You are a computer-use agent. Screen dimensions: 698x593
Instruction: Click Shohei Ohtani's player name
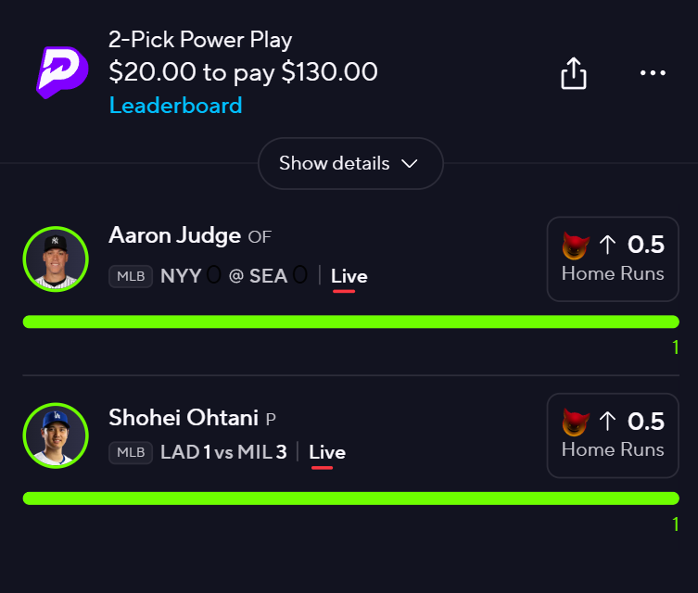click(184, 418)
